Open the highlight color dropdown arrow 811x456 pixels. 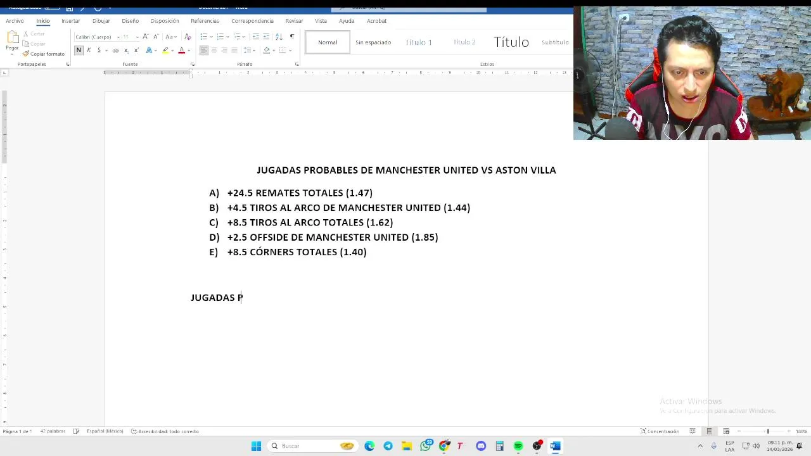point(172,50)
